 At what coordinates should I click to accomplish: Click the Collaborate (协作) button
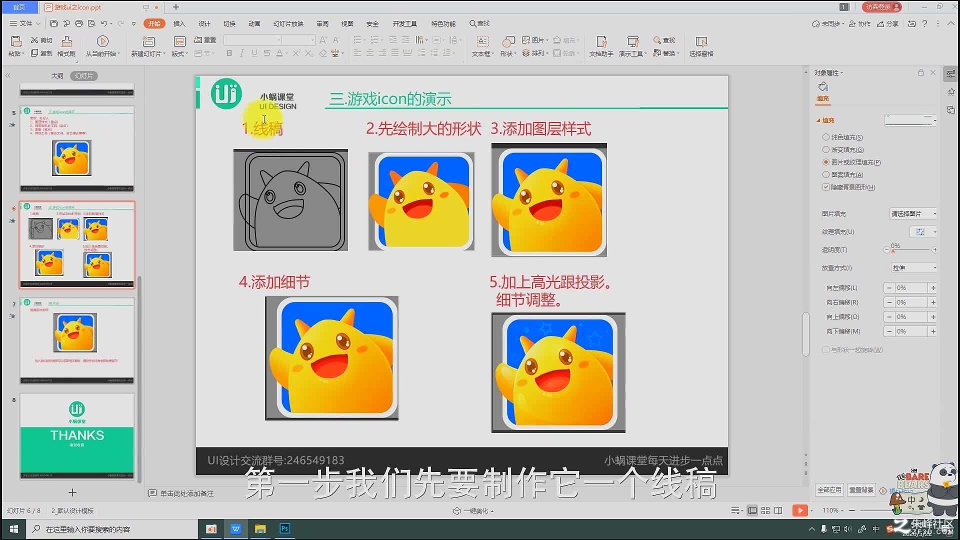859,23
